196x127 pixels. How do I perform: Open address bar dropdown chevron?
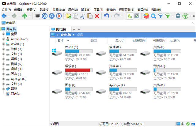[x=193, y=23]
